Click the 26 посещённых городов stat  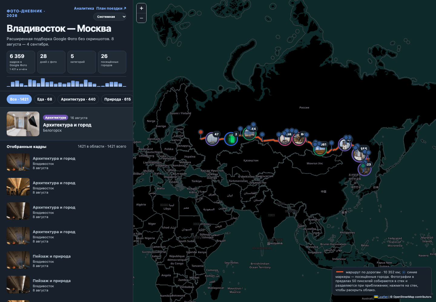click(x=112, y=62)
